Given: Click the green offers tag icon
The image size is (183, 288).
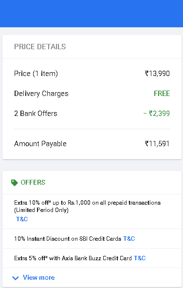Looking at the screenshot, I should (14, 183).
